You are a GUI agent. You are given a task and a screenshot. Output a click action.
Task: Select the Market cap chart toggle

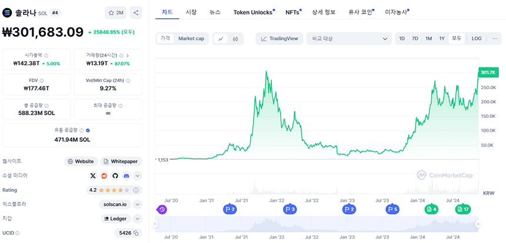point(191,38)
